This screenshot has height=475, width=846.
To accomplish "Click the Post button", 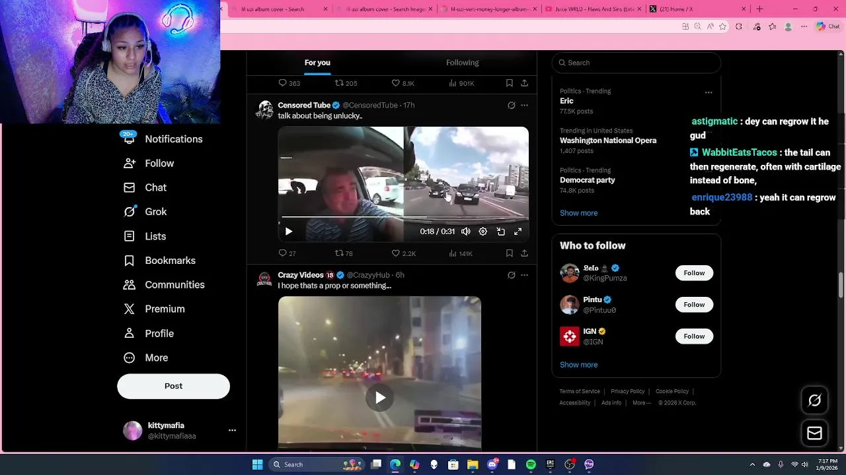I will point(173,386).
